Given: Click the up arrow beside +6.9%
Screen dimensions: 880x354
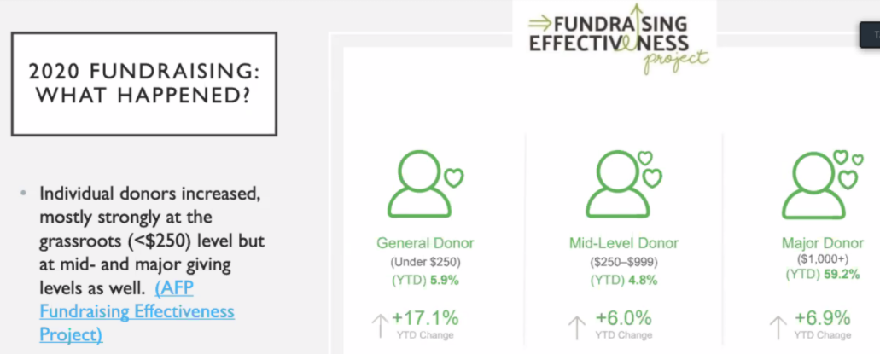Looking at the screenshot, I should (x=778, y=326).
